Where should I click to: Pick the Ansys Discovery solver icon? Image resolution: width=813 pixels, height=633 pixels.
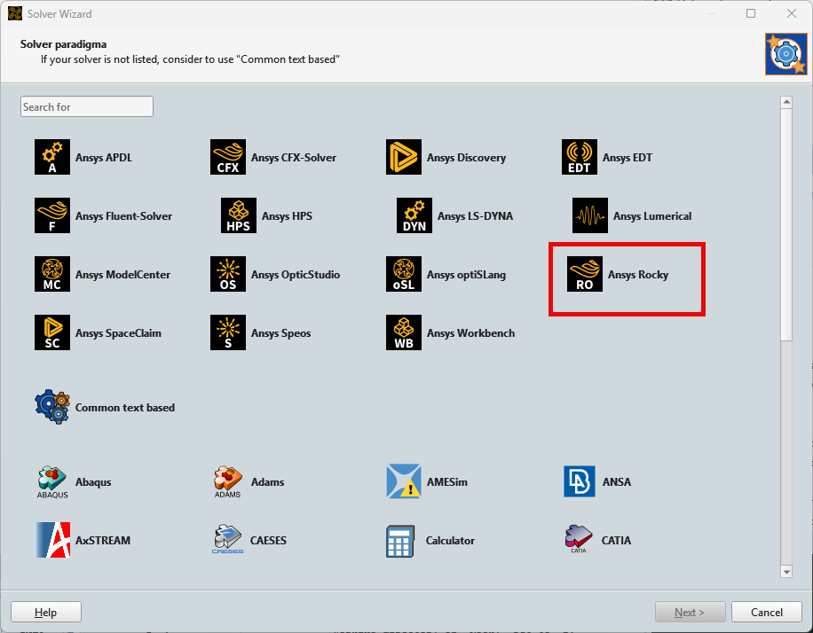coord(404,157)
